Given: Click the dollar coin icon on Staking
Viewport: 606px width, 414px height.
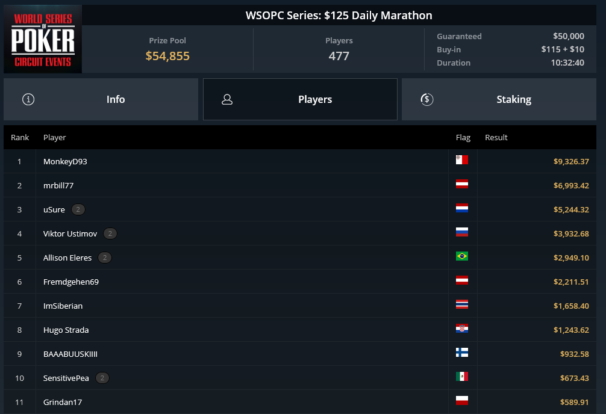Looking at the screenshot, I should click(x=426, y=99).
